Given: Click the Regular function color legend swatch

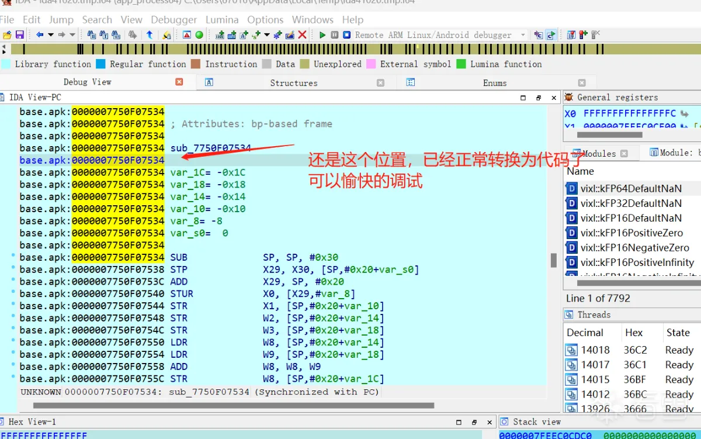Looking at the screenshot, I should [x=100, y=64].
